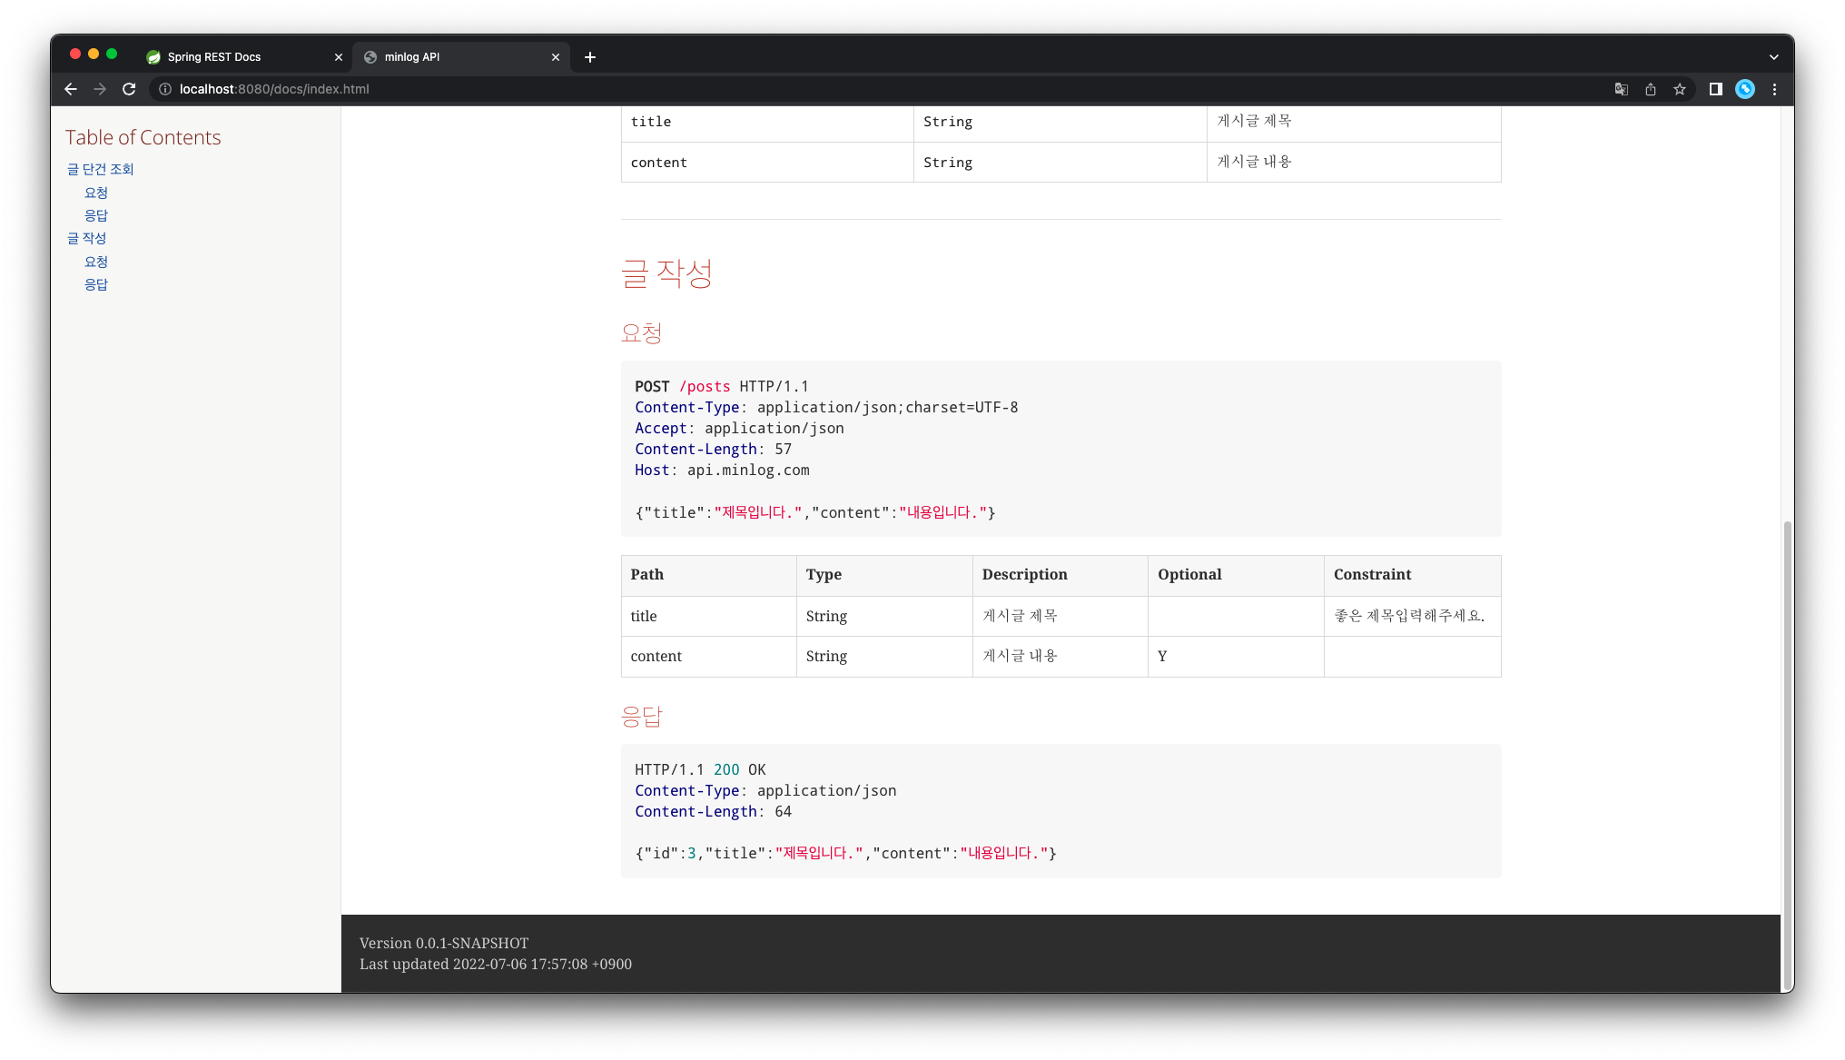Click inside the address bar
The image size is (1845, 1060).
363,89
